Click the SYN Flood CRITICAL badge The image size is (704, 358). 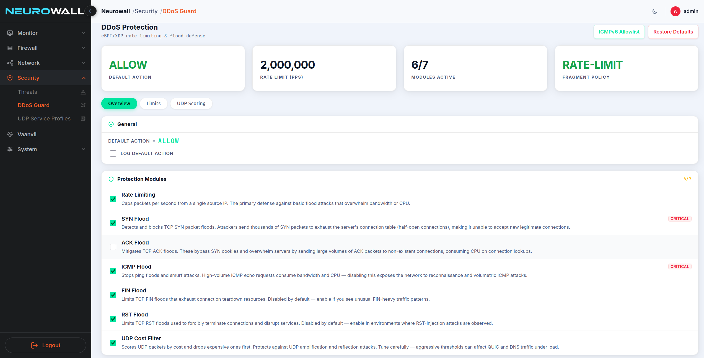pos(680,219)
